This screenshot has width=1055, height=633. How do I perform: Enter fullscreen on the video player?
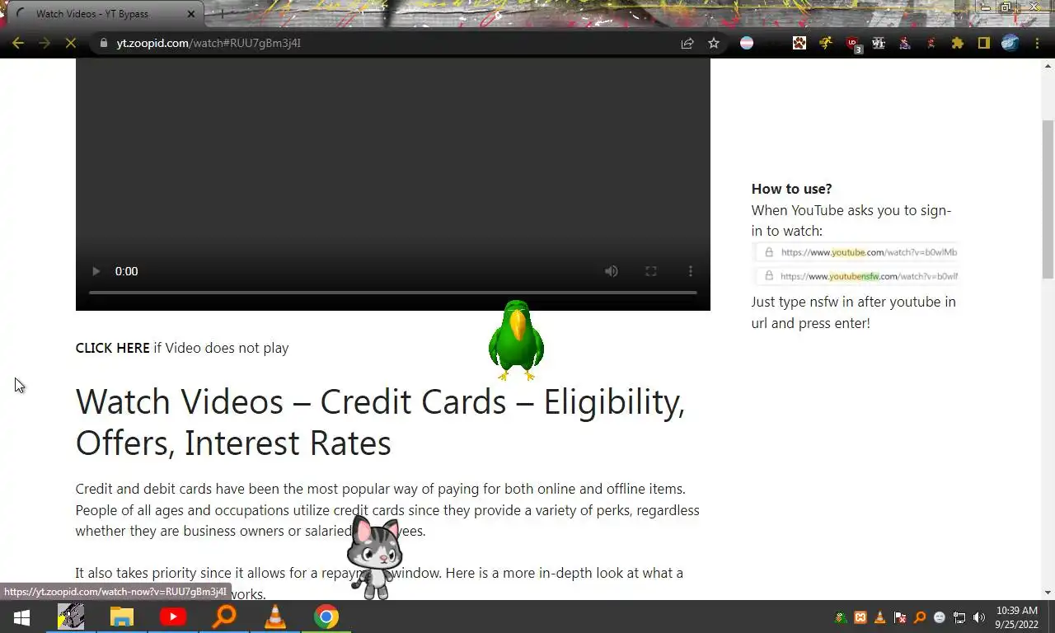coord(651,271)
